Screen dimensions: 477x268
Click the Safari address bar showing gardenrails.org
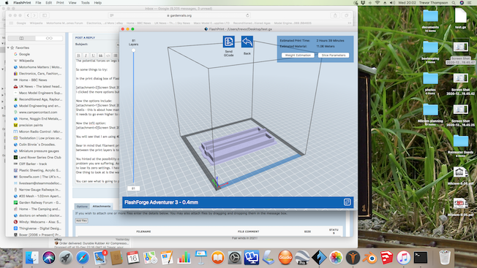(179, 15)
